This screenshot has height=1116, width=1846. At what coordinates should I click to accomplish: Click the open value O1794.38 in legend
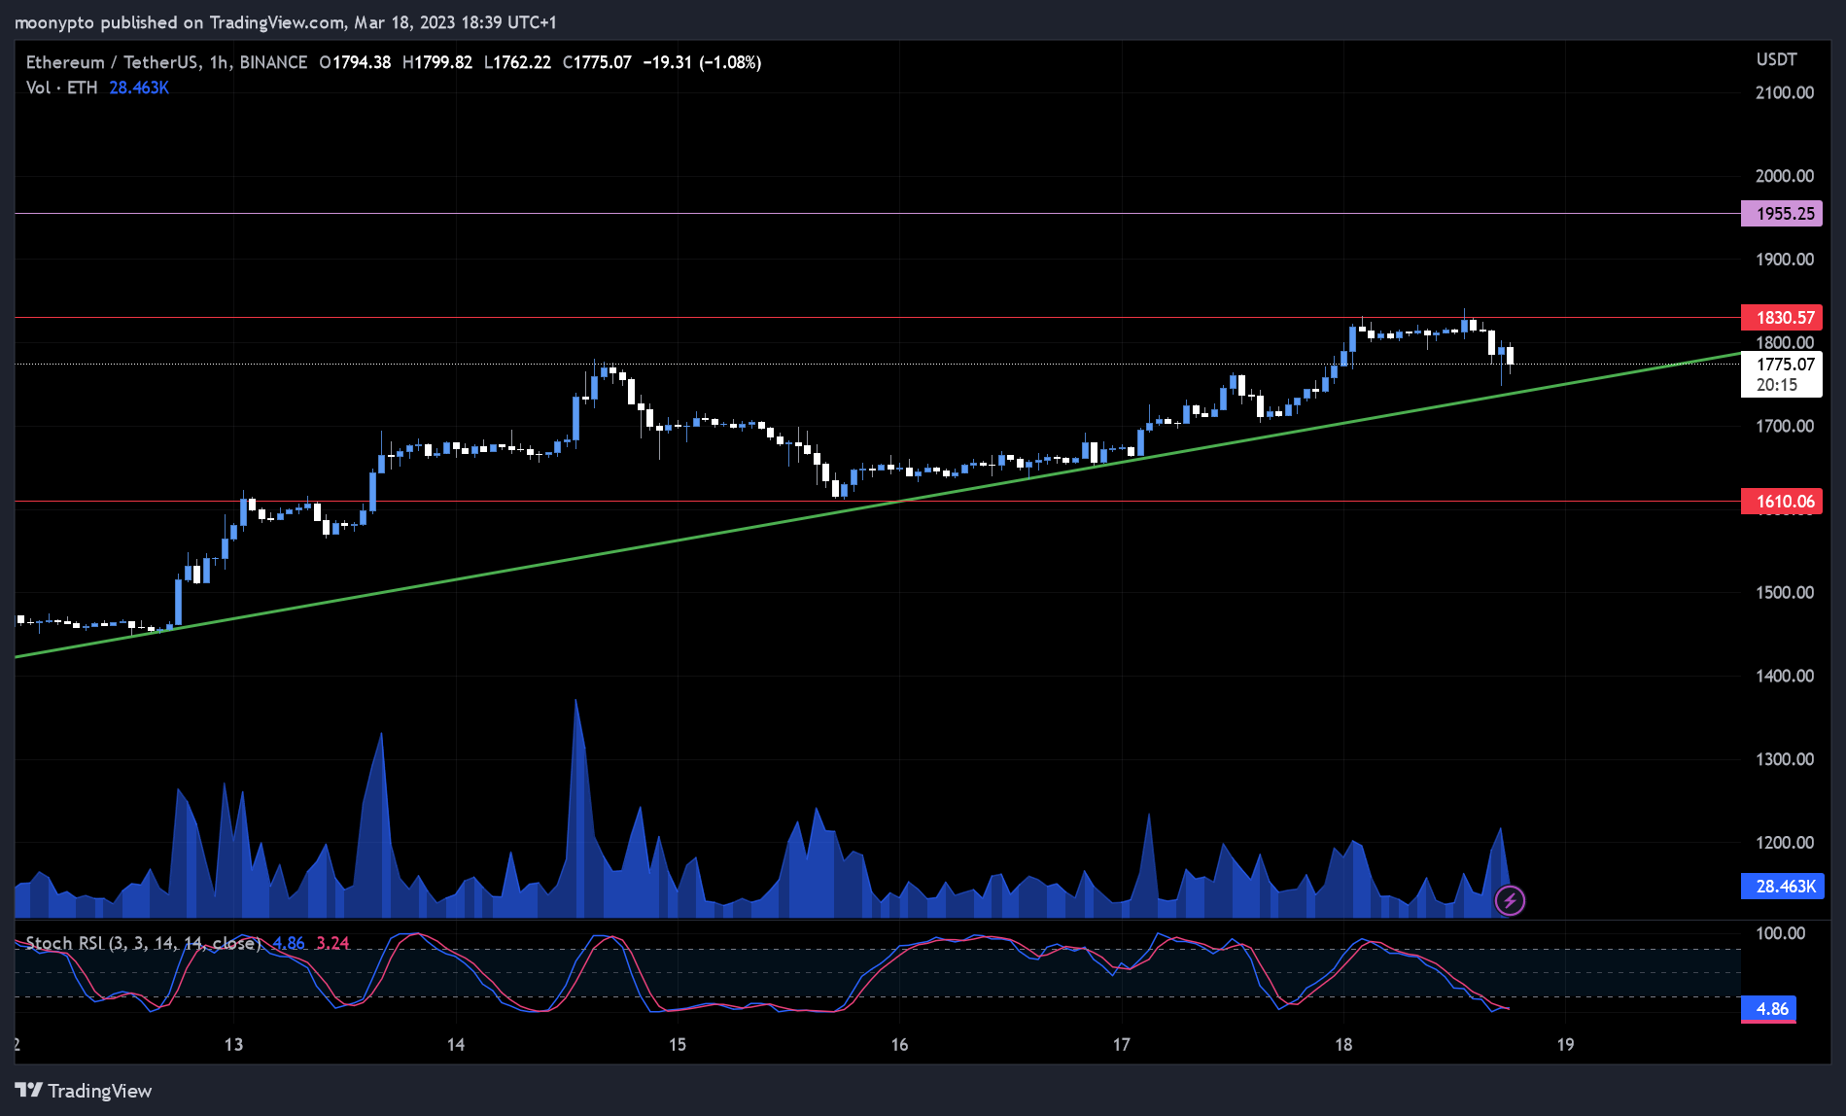(355, 62)
